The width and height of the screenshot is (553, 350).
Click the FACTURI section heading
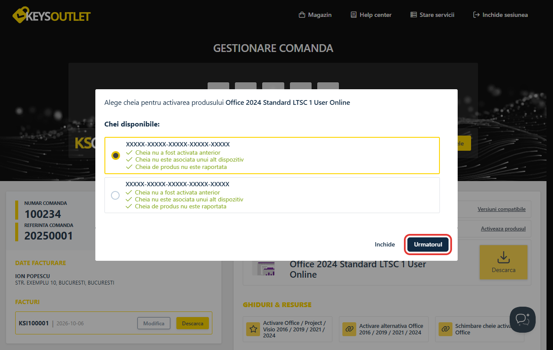click(27, 302)
